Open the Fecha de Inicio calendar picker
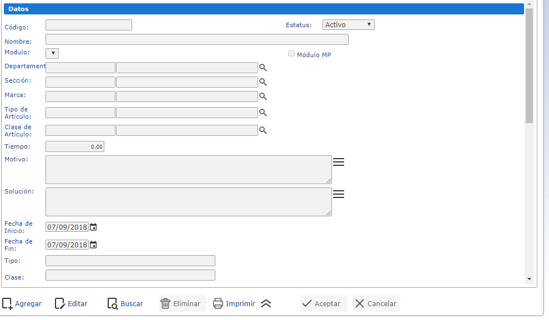Screen dimensions: 549x320 tap(93, 227)
